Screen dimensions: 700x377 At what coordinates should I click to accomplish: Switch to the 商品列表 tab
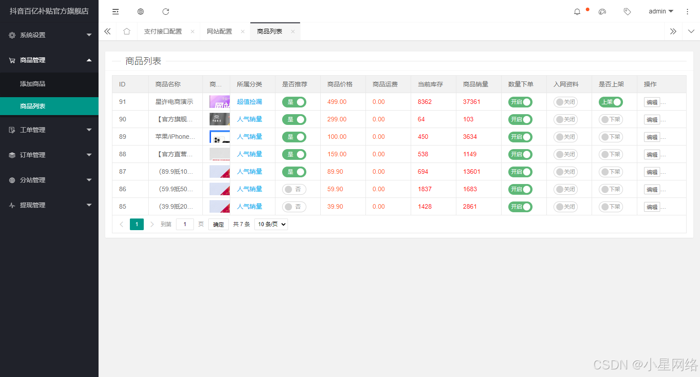pyautogui.click(x=270, y=31)
